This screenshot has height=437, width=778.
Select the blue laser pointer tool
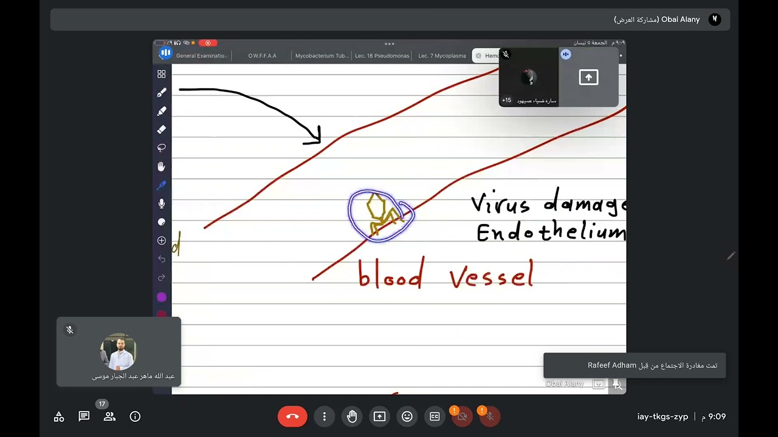pos(161,185)
